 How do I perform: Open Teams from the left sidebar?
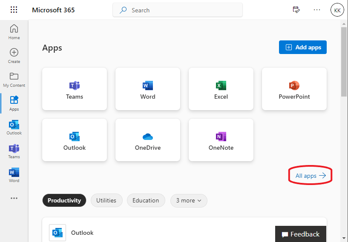(x=14, y=151)
